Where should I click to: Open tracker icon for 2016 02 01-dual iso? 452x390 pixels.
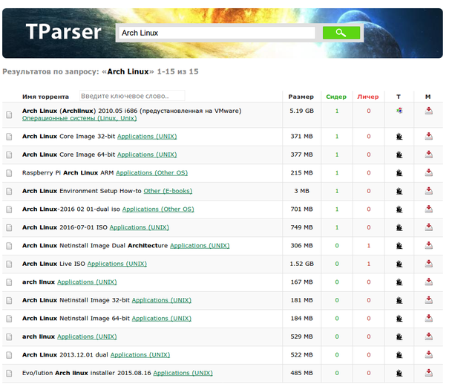point(399,209)
